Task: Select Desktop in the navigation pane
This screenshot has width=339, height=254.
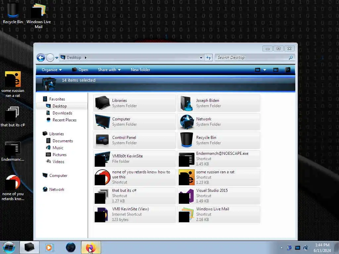Action: pyautogui.click(x=60, y=106)
